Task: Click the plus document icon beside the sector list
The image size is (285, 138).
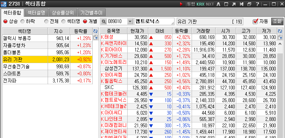Action: [x=95, y=37]
